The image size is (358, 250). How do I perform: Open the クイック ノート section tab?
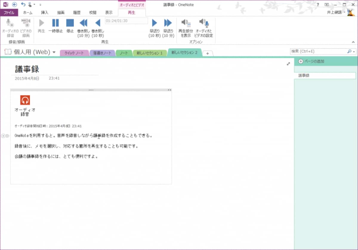pyautogui.click(x=74, y=53)
